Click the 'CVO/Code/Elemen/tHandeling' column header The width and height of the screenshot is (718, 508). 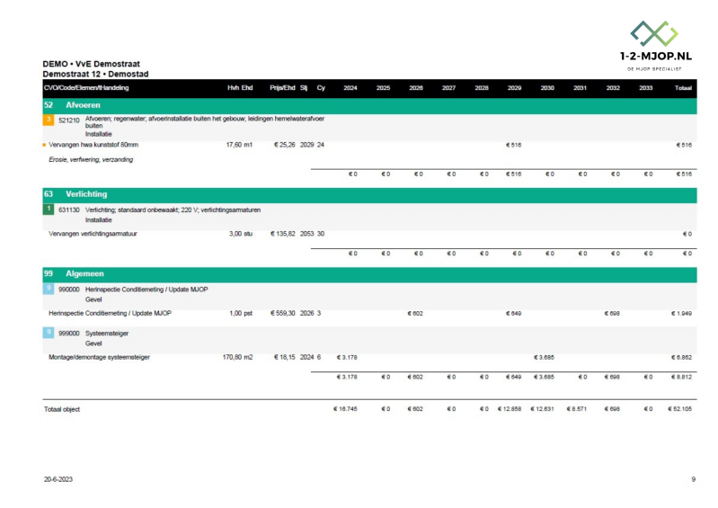tap(86, 88)
